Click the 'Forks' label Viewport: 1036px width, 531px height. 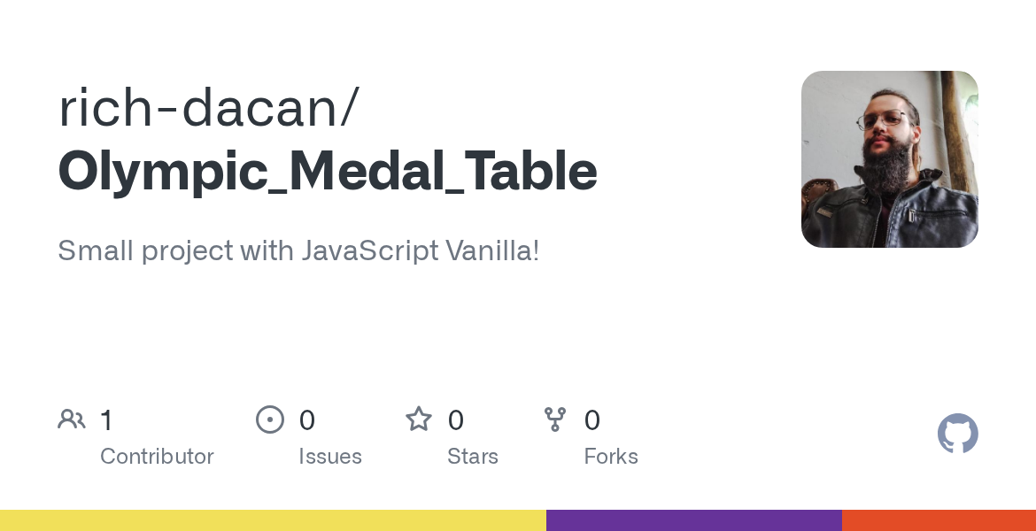[611, 457]
